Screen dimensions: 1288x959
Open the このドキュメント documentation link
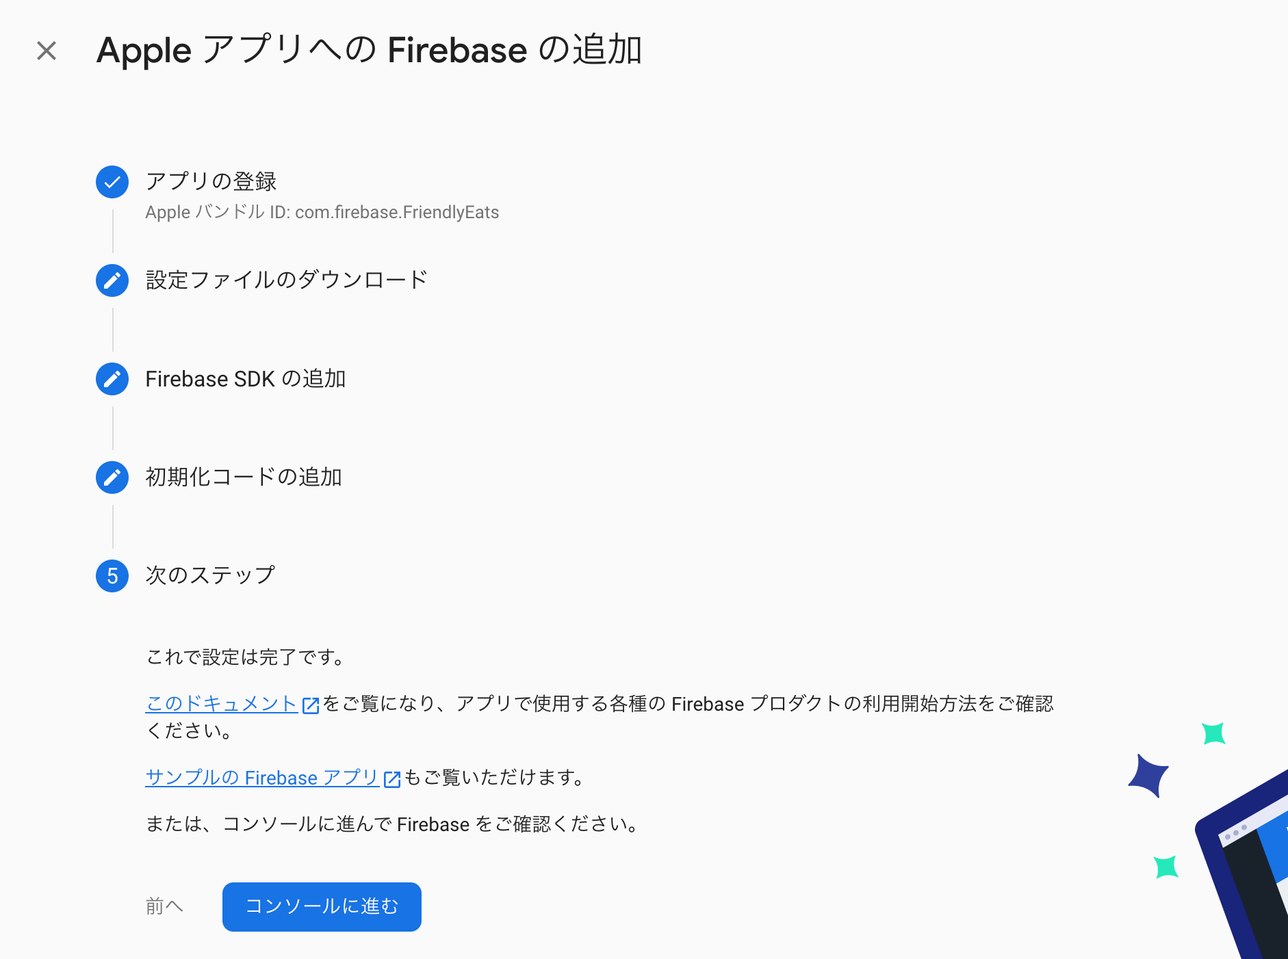(x=220, y=704)
